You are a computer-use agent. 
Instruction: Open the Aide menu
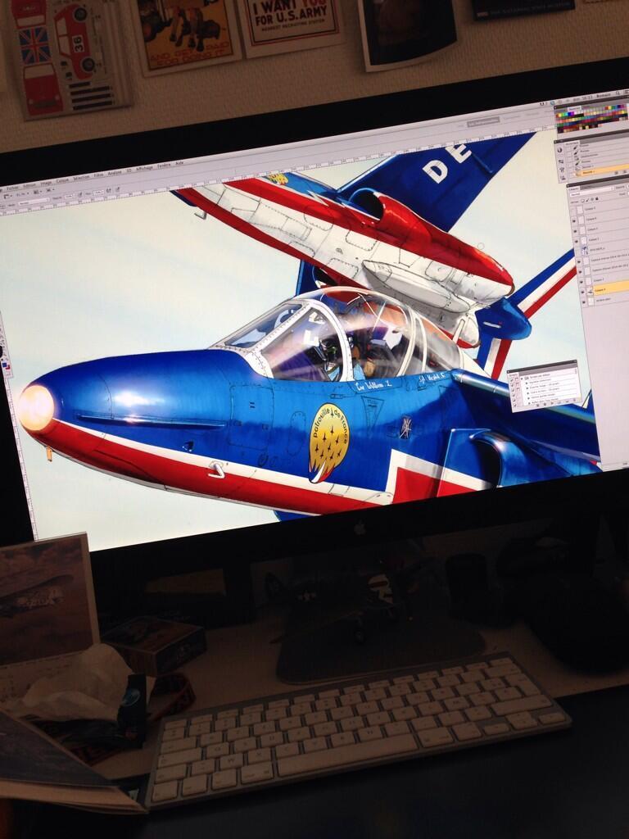[x=179, y=163]
